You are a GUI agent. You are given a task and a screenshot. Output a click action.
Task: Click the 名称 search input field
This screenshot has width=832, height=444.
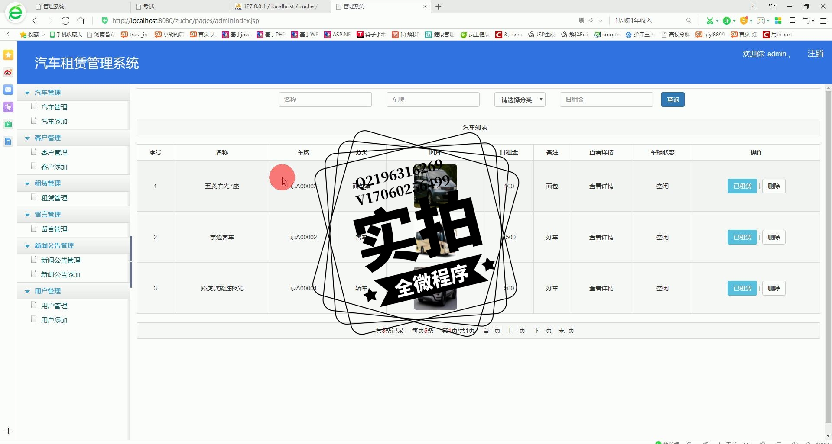click(x=325, y=100)
